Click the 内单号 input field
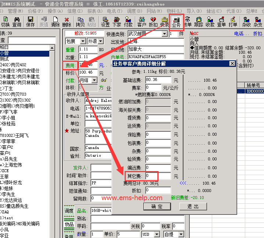Viewport: 264px width, 238px height. pos(156,57)
